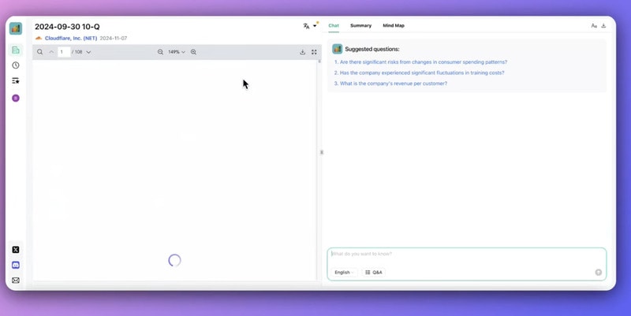631x316 pixels.
Task: Click the Discord icon in sidebar
Action: click(x=16, y=265)
